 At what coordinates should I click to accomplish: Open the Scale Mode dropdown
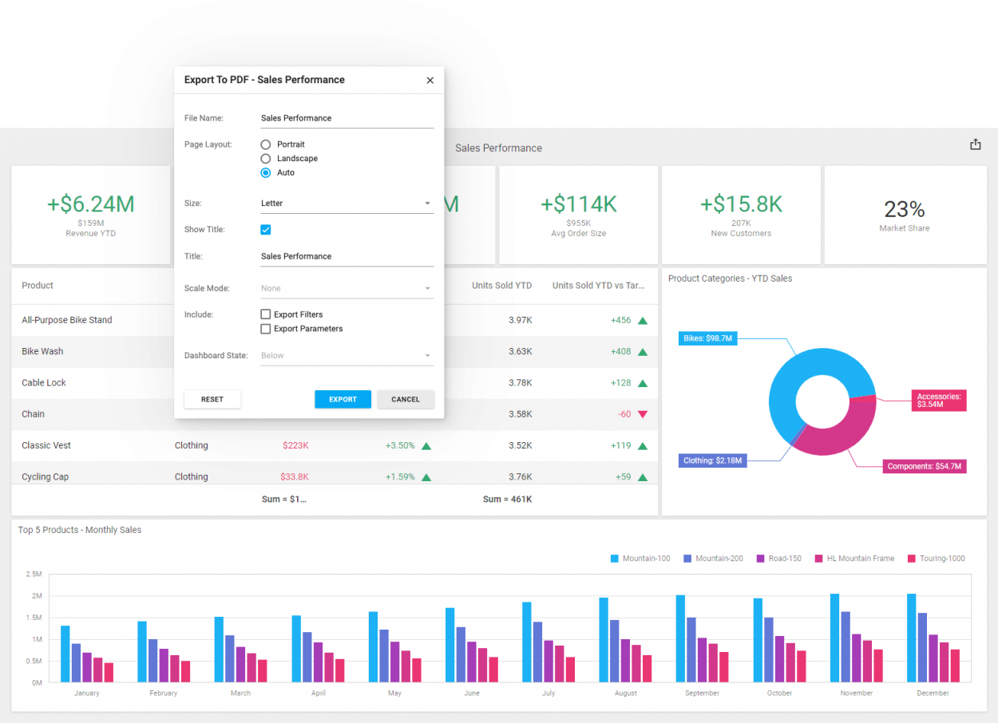347,287
